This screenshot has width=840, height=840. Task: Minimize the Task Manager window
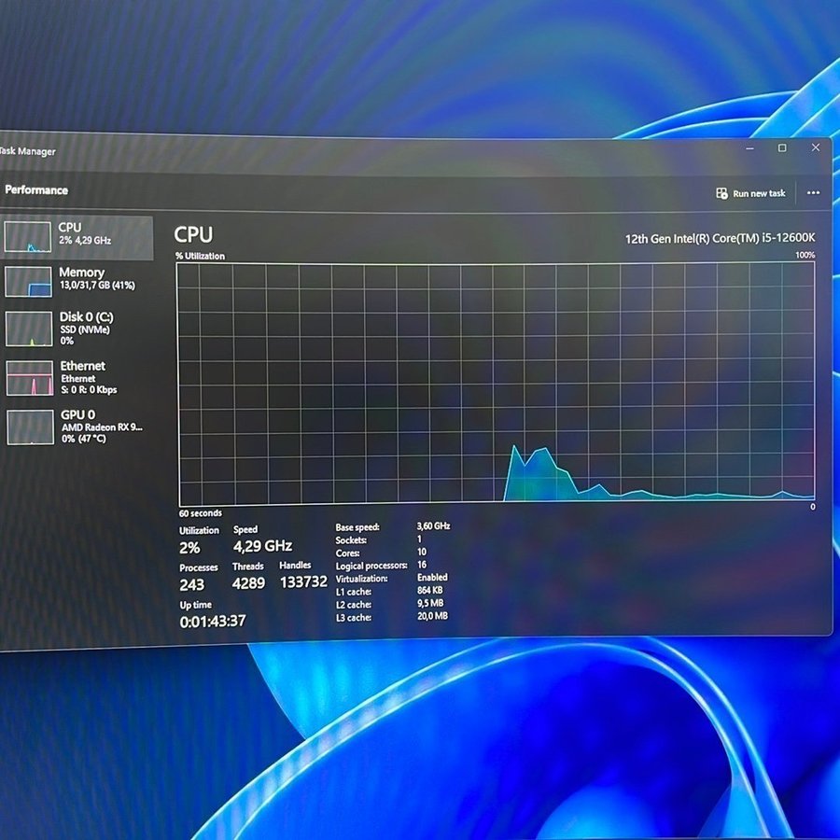point(750,147)
